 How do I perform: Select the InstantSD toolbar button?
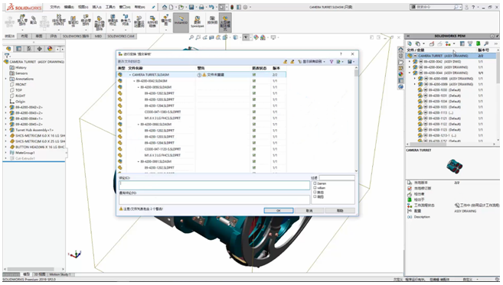pyautogui.click(x=181, y=21)
